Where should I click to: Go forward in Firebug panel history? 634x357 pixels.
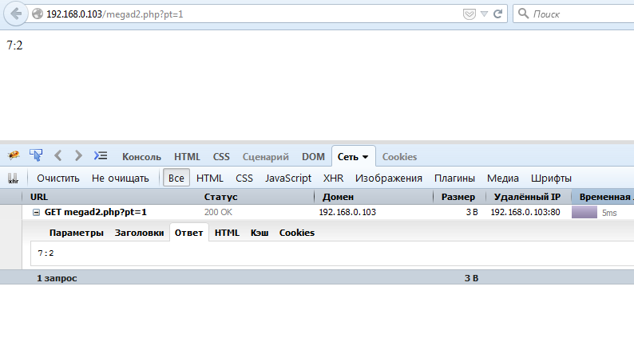coord(78,156)
